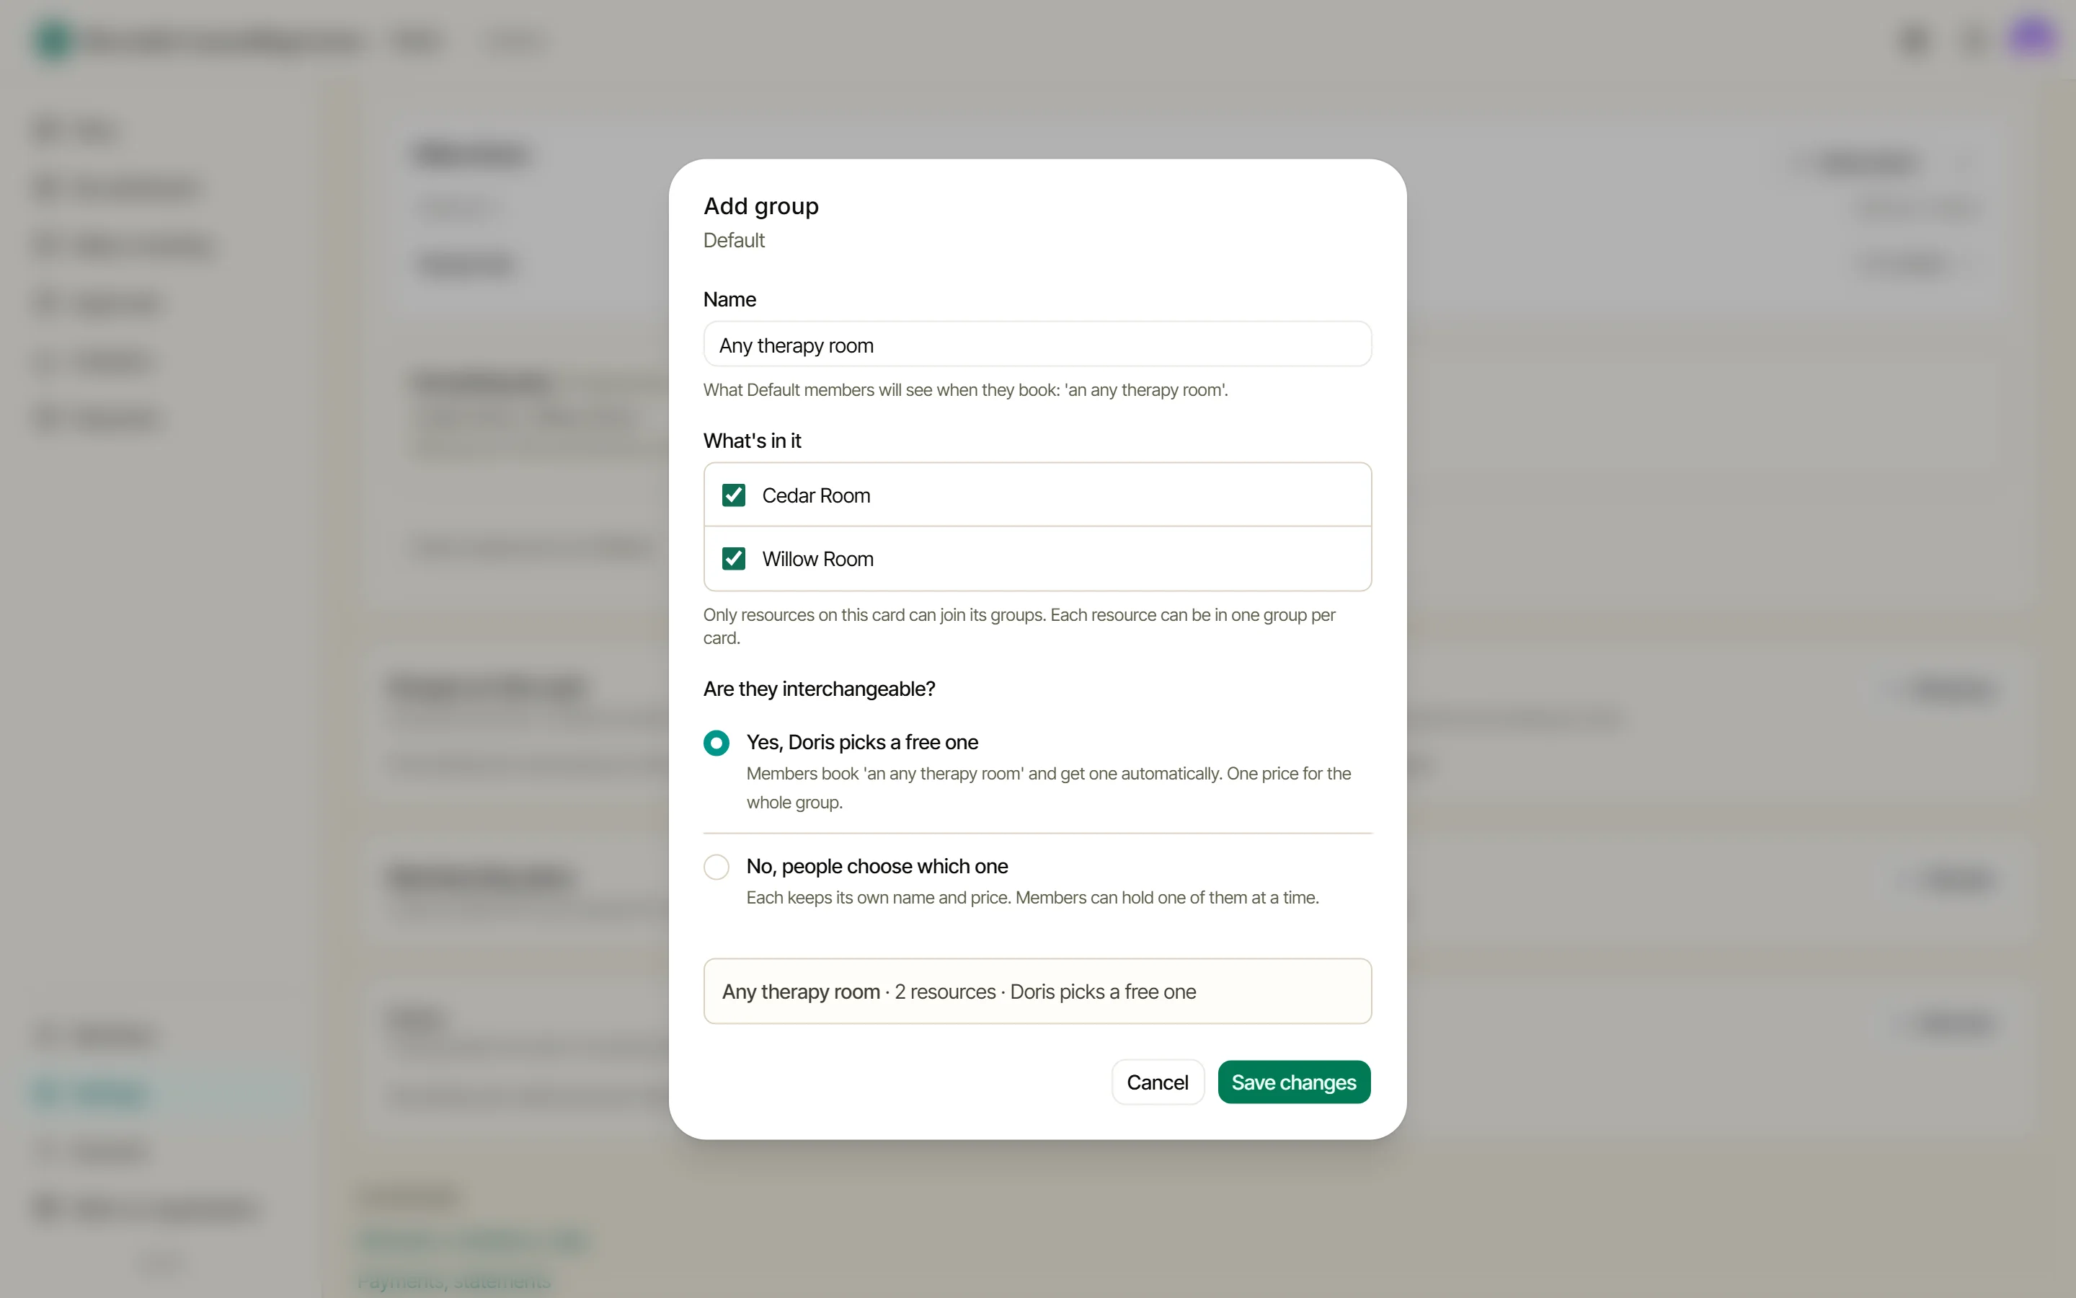Click the 'Willow Room' label text
2076x1298 pixels.
click(817, 559)
